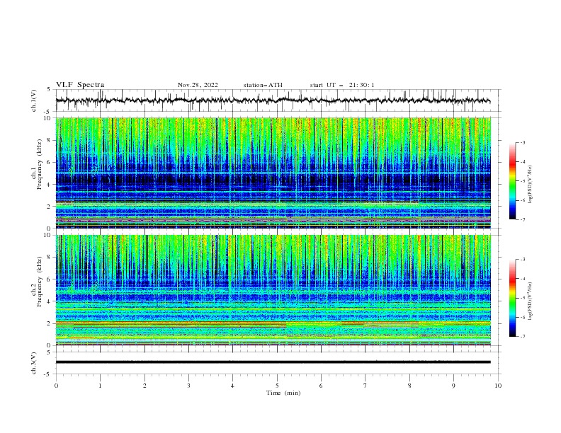Viewport: 561px width, 433px height.
Task: Click the "-3" tick on lower colorbar
Action: [522, 260]
